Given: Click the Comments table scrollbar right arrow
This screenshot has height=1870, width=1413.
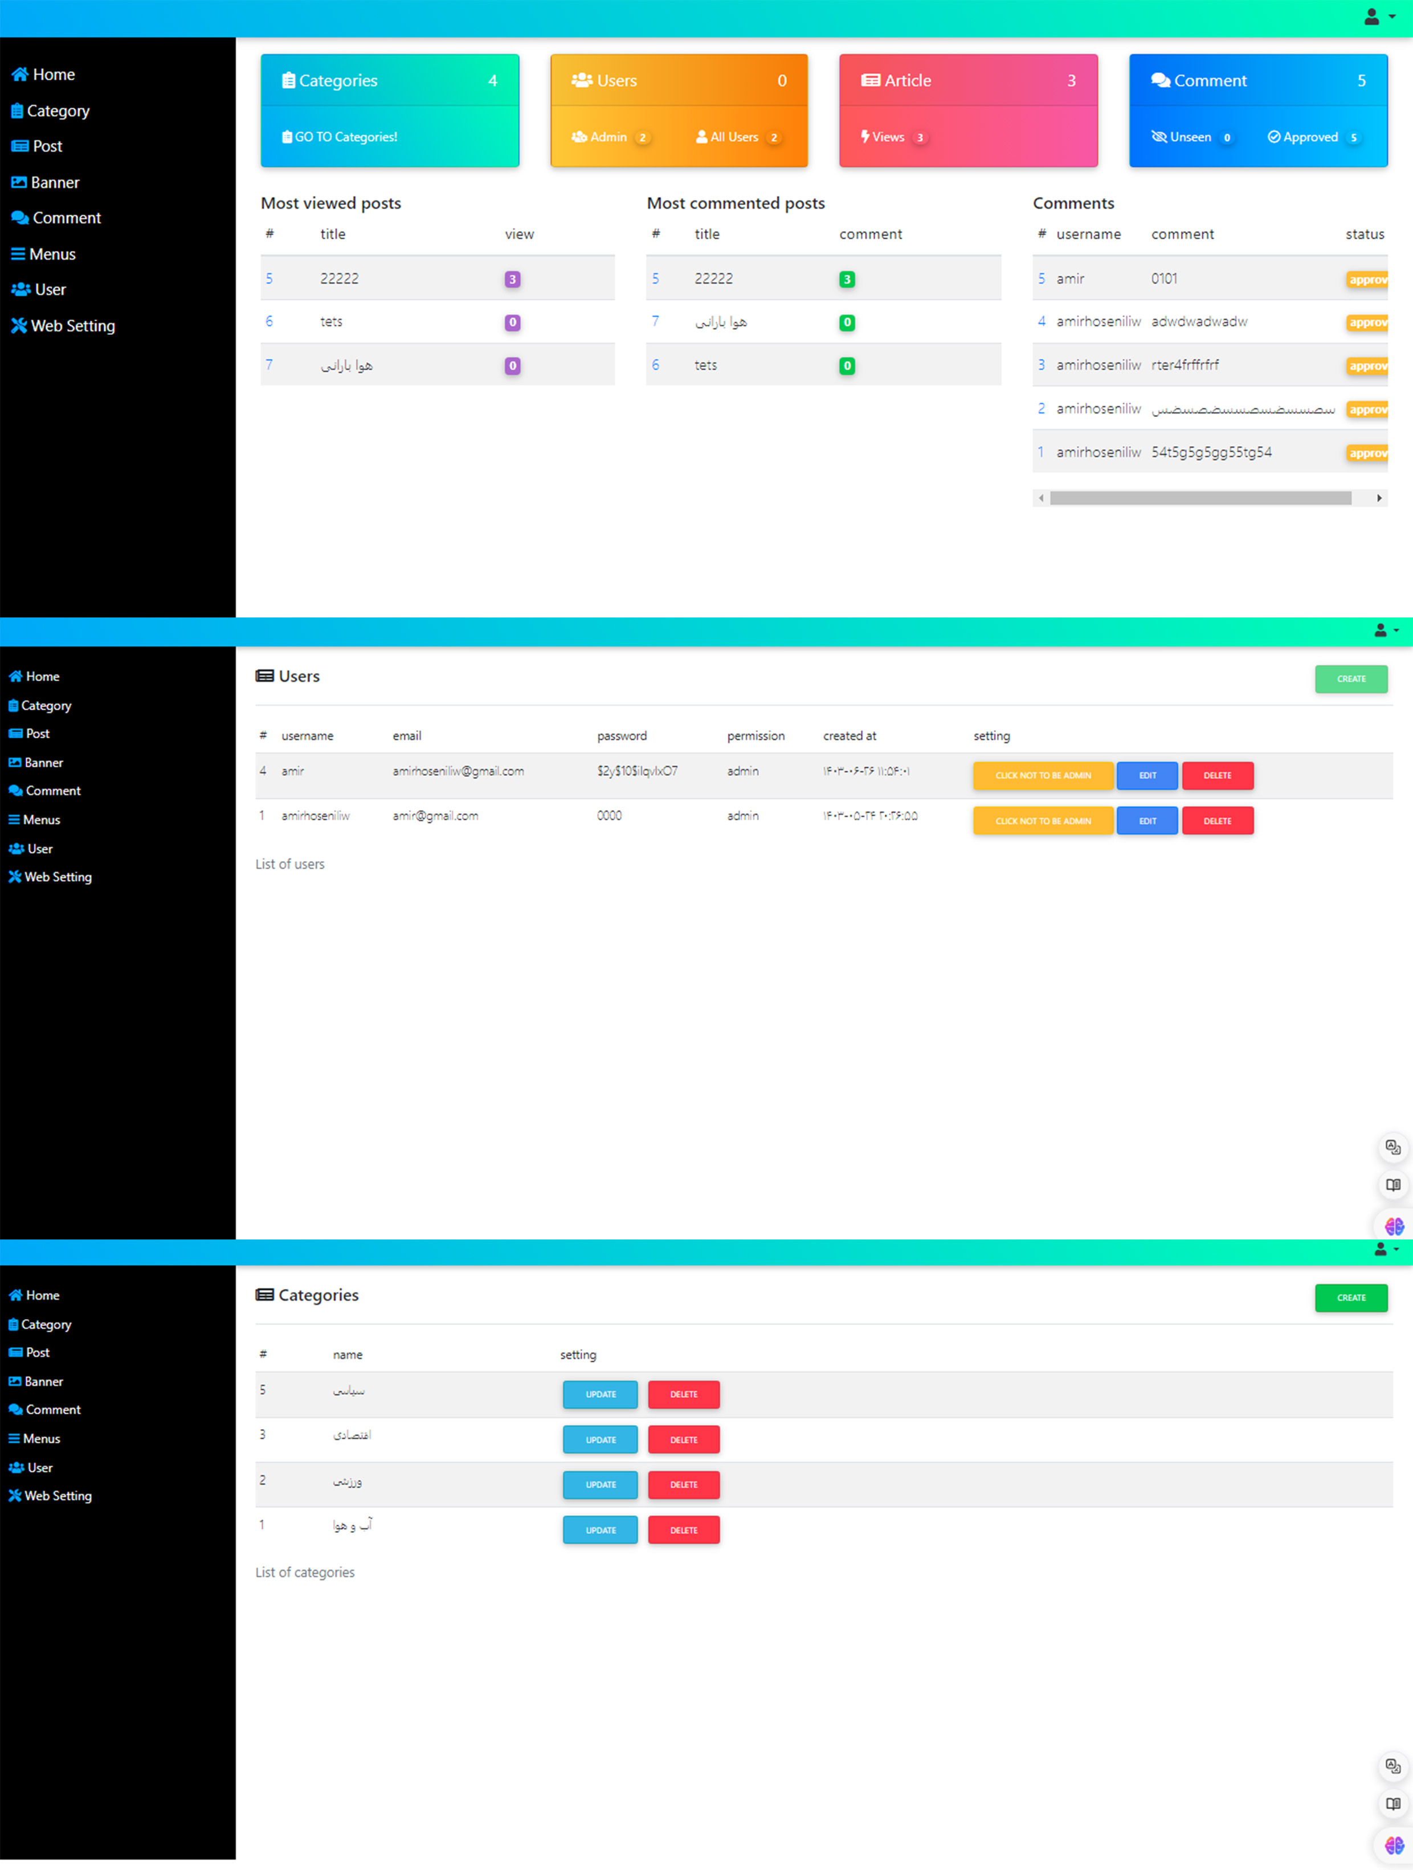Looking at the screenshot, I should tap(1379, 499).
